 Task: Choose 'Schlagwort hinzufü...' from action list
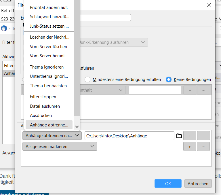point(49,17)
